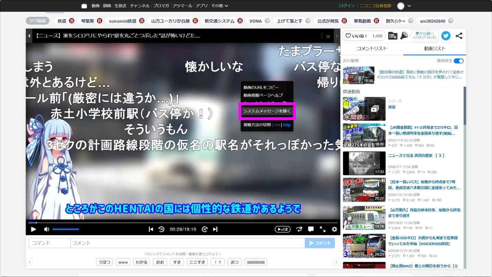492x277 pixels.
Task: Toggle the 連続再生 switch off
Action: coord(459,61)
